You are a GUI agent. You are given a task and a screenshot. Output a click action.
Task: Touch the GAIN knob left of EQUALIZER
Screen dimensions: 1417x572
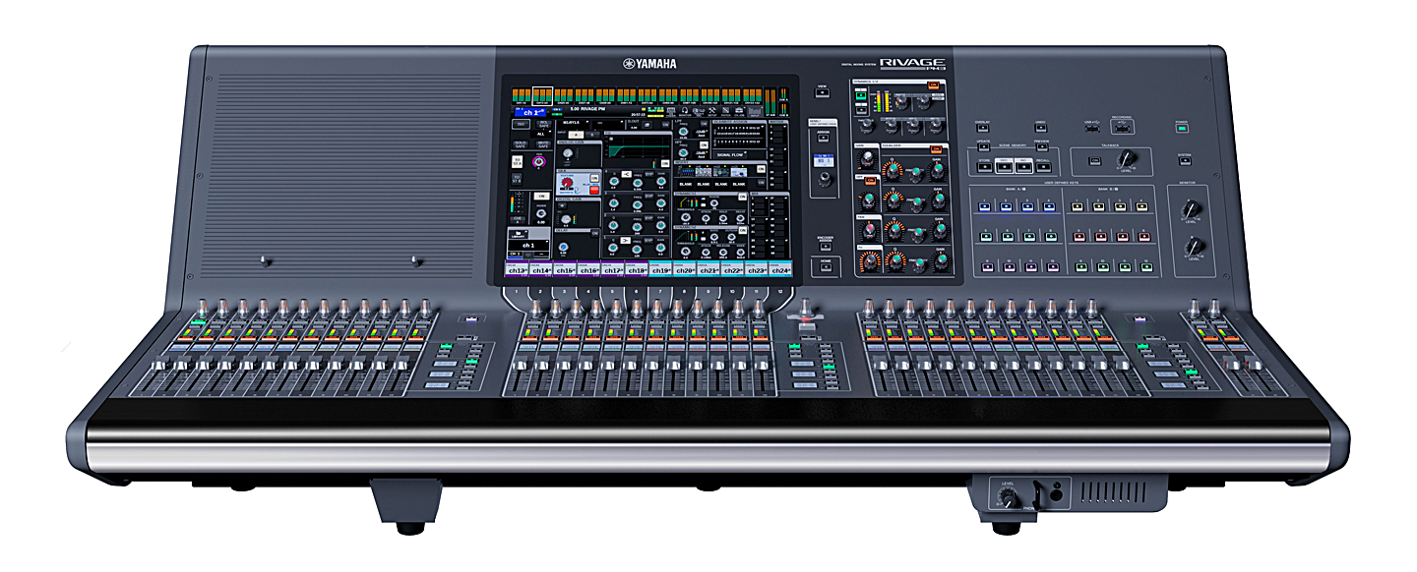(867, 159)
